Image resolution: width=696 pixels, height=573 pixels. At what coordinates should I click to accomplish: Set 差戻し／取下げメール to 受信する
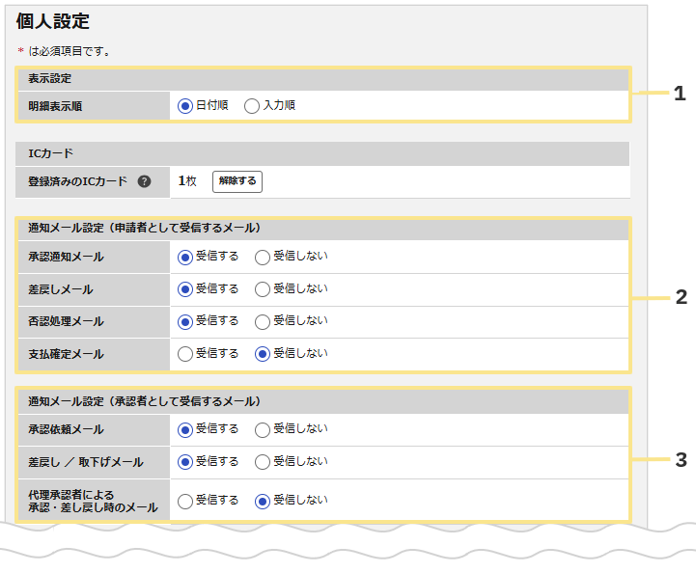tap(185, 462)
